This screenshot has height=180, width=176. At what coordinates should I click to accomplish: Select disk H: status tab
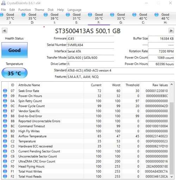pos(165,18)
